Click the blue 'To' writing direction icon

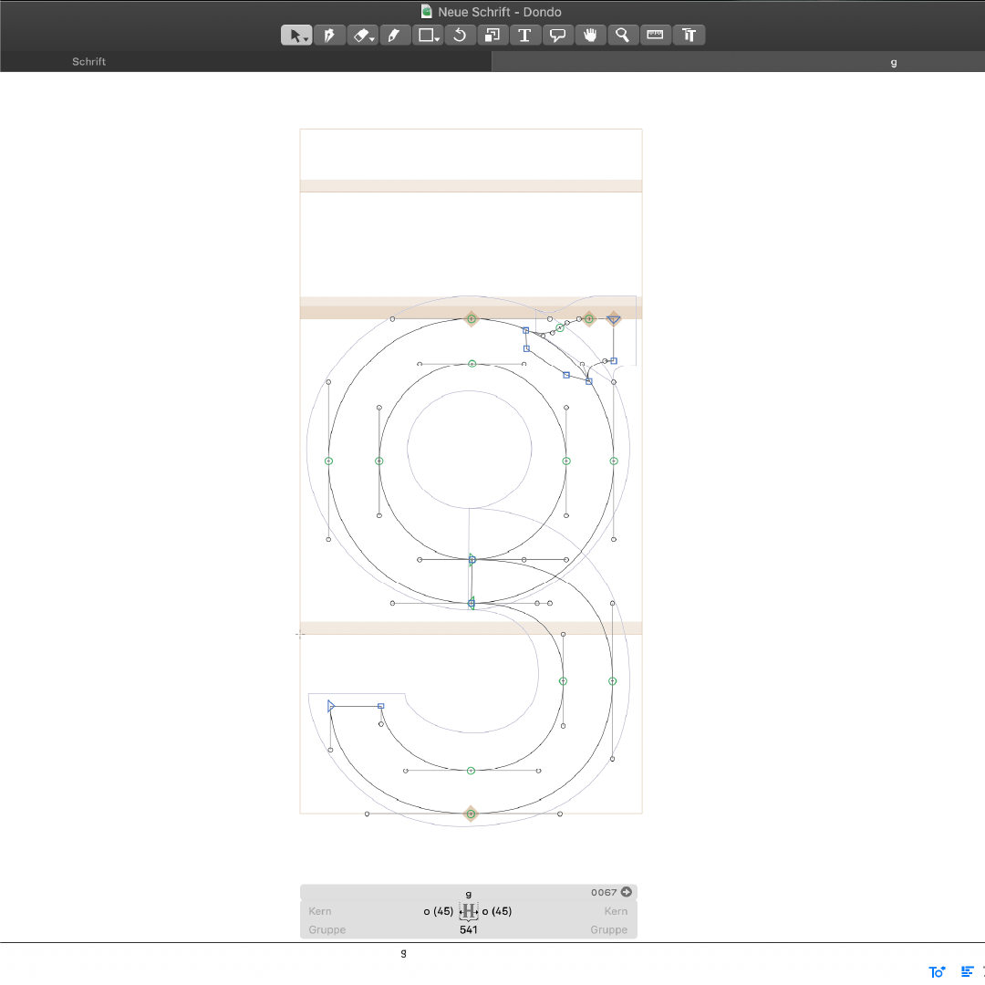[937, 972]
